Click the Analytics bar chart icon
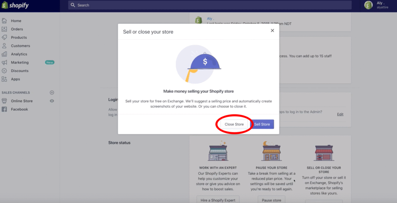The width and height of the screenshot is (397, 203). (4, 54)
